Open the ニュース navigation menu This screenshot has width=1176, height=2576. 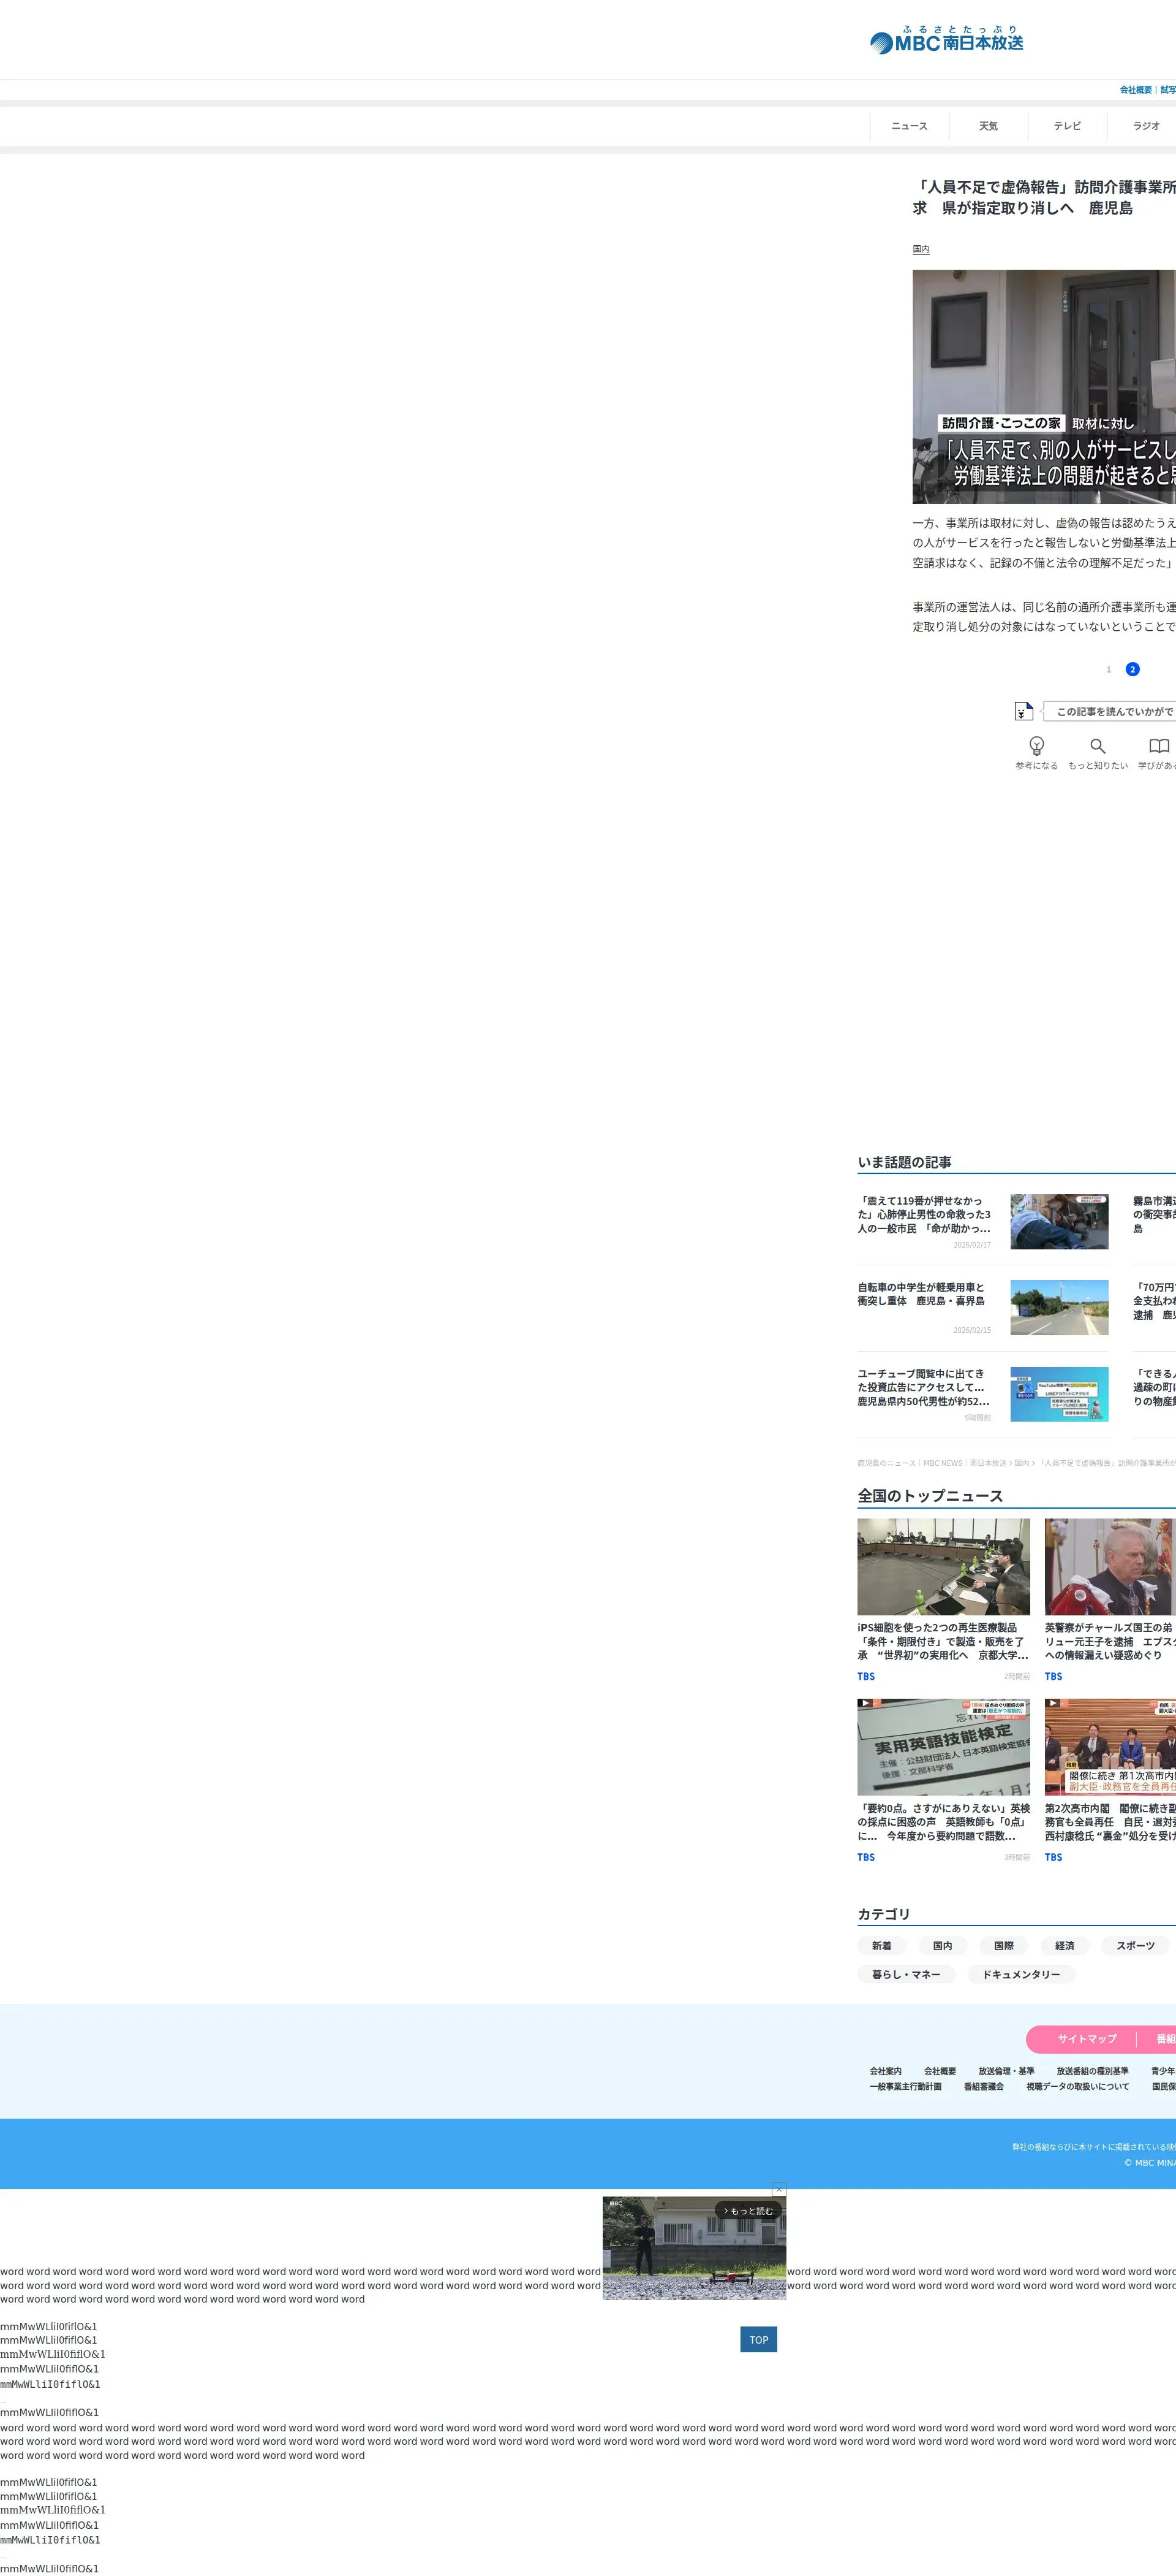pyautogui.click(x=909, y=126)
